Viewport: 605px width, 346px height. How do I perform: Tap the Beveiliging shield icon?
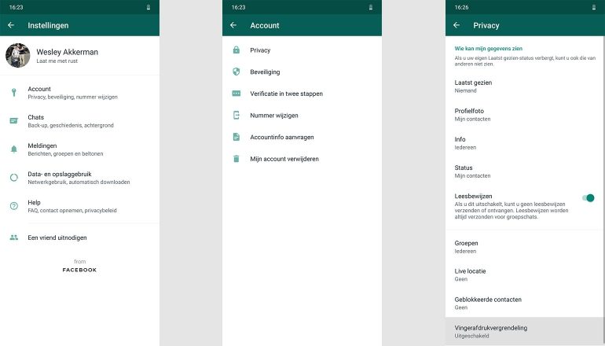pyautogui.click(x=236, y=72)
